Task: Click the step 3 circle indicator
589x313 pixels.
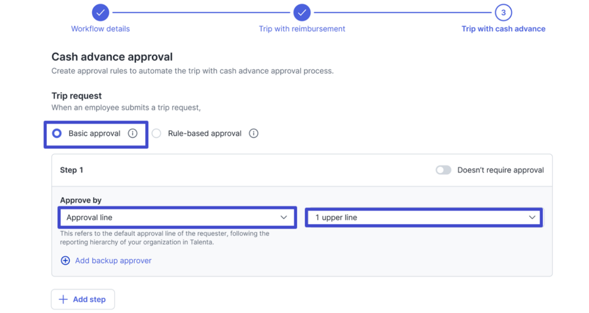Action: [503, 13]
